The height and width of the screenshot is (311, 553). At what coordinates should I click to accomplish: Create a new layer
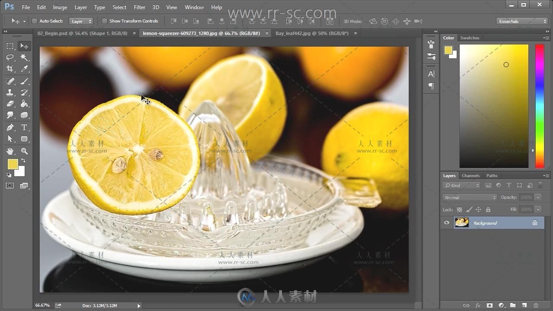pos(524,305)
